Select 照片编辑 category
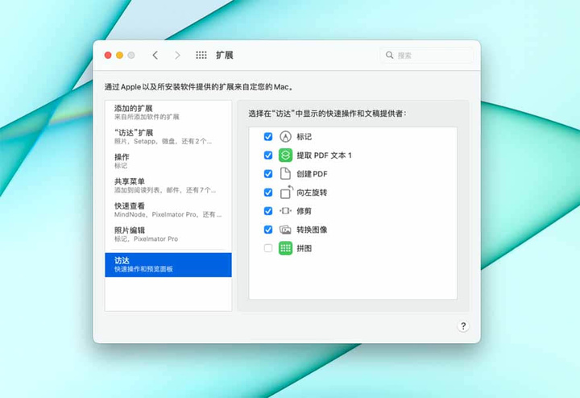 coord(168,234)
